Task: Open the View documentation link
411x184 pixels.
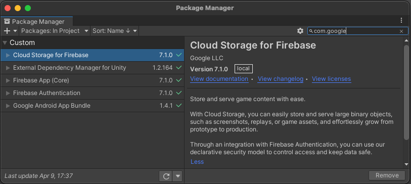Action: coord(219,79)
